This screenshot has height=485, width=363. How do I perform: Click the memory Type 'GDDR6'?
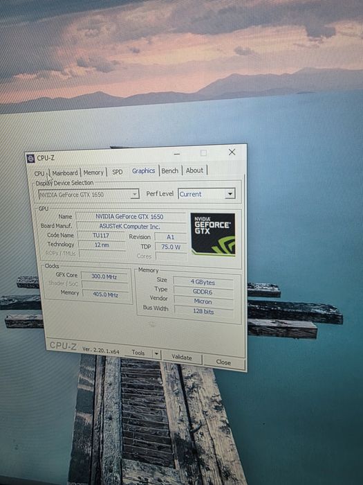pyautogui.click(x=203, y=292)
